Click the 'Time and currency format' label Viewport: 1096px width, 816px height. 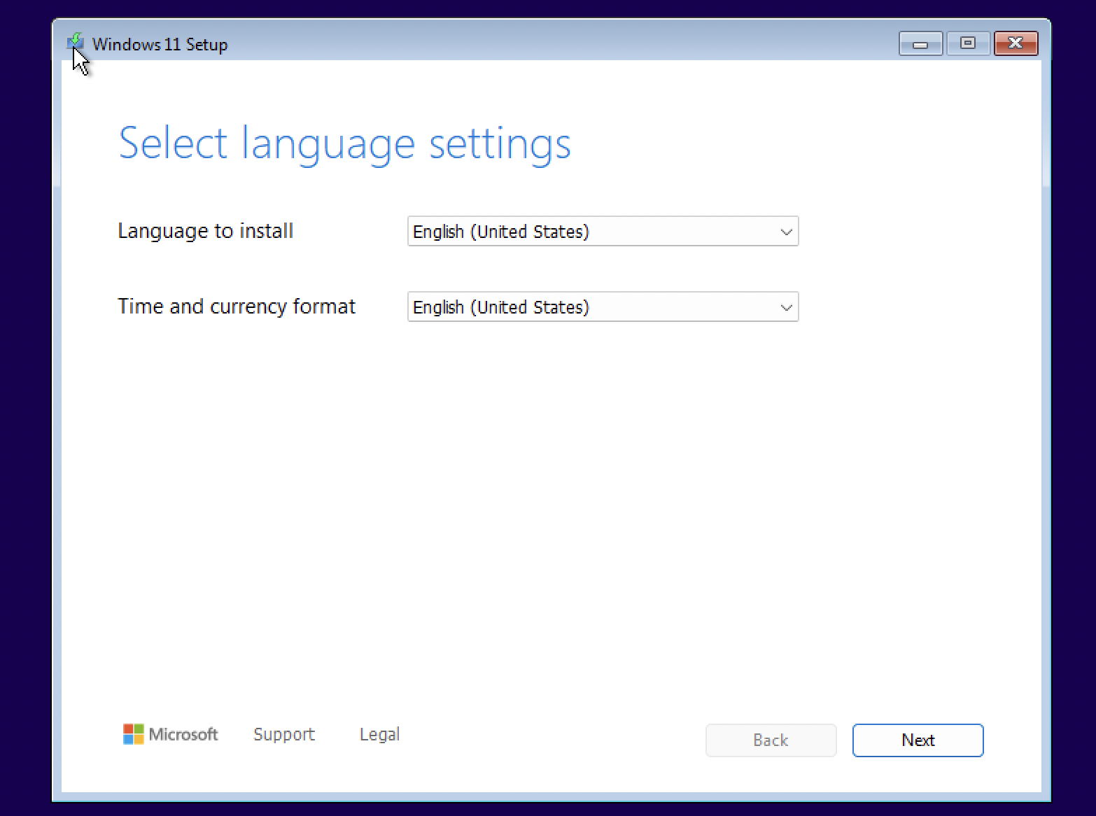[x=237, y=307]
